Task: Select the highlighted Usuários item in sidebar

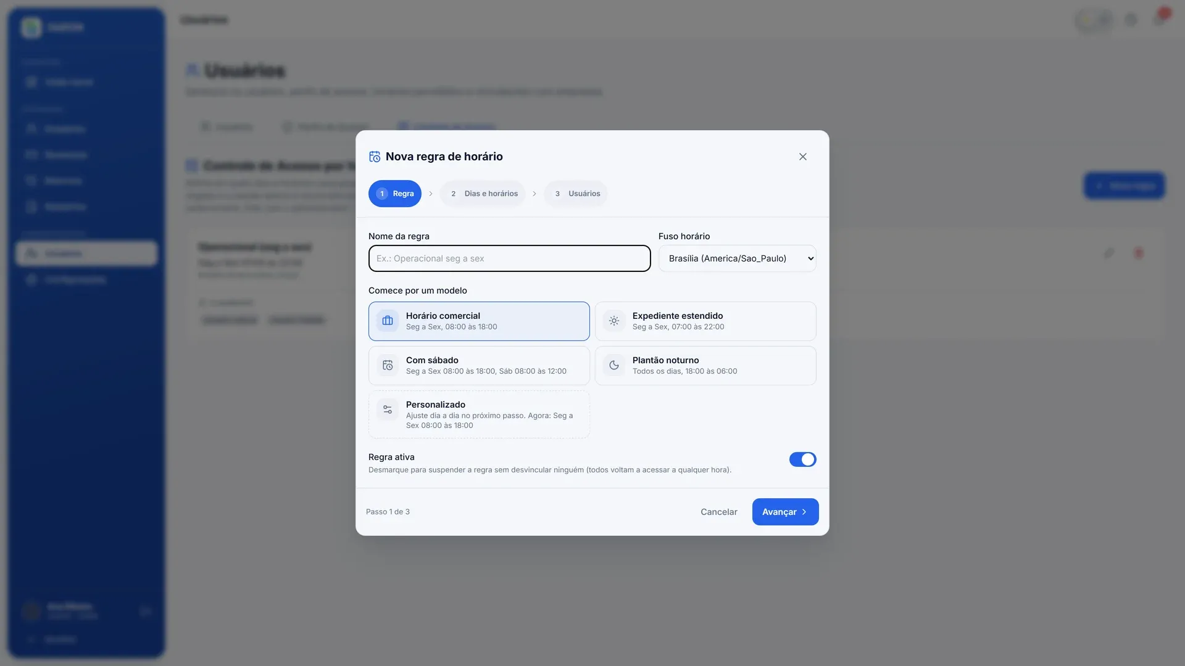Action: [86, 253]
